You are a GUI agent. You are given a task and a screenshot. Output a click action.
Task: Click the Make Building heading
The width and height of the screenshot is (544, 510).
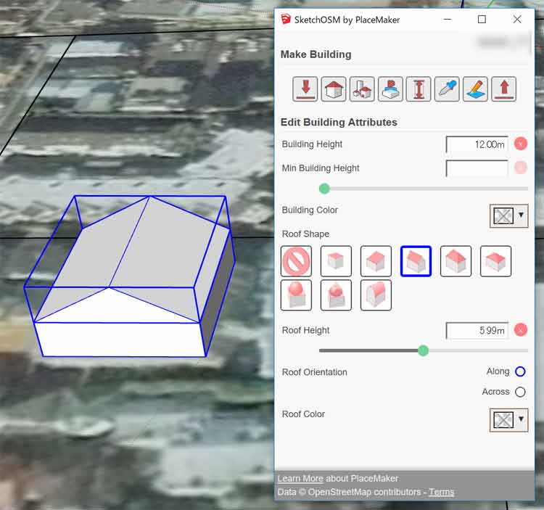coord(316,54)
